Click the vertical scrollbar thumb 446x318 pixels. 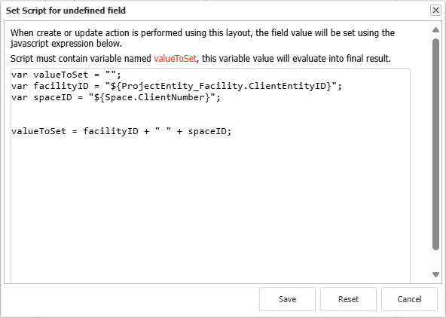click(x=435, y=145)
